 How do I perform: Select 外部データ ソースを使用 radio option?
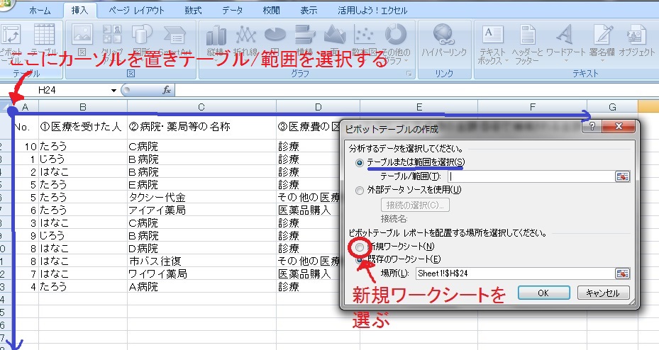pos(360,191)
